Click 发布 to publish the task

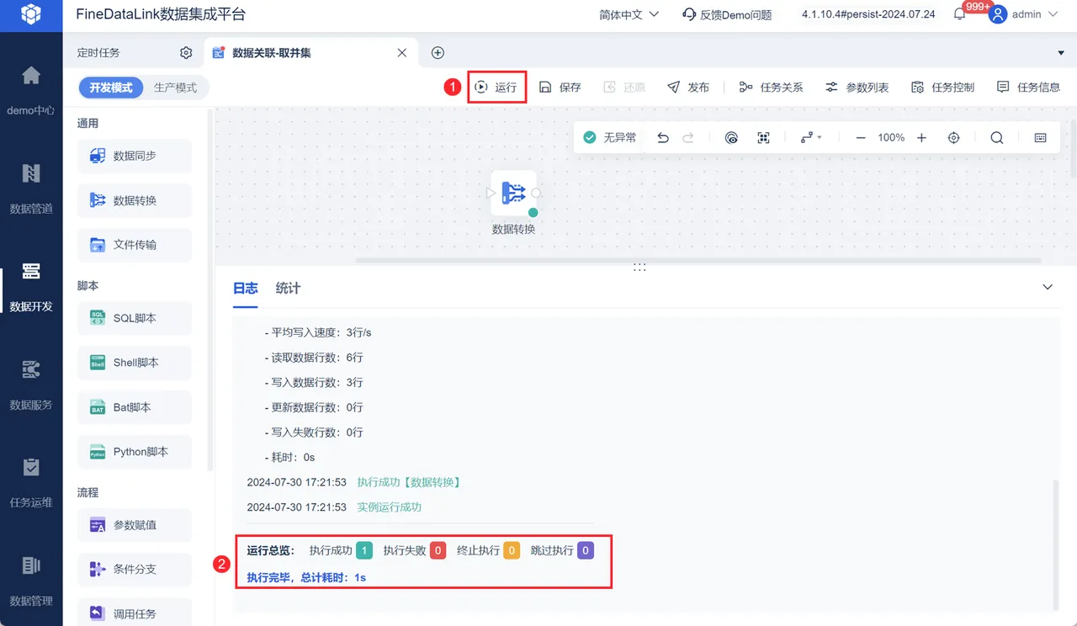(x=688, y=87)
